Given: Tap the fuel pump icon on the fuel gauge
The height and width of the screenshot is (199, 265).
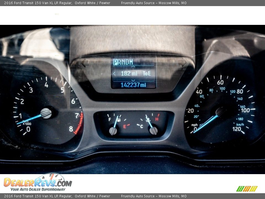Looking at the screenshot, I should (119, 120).
